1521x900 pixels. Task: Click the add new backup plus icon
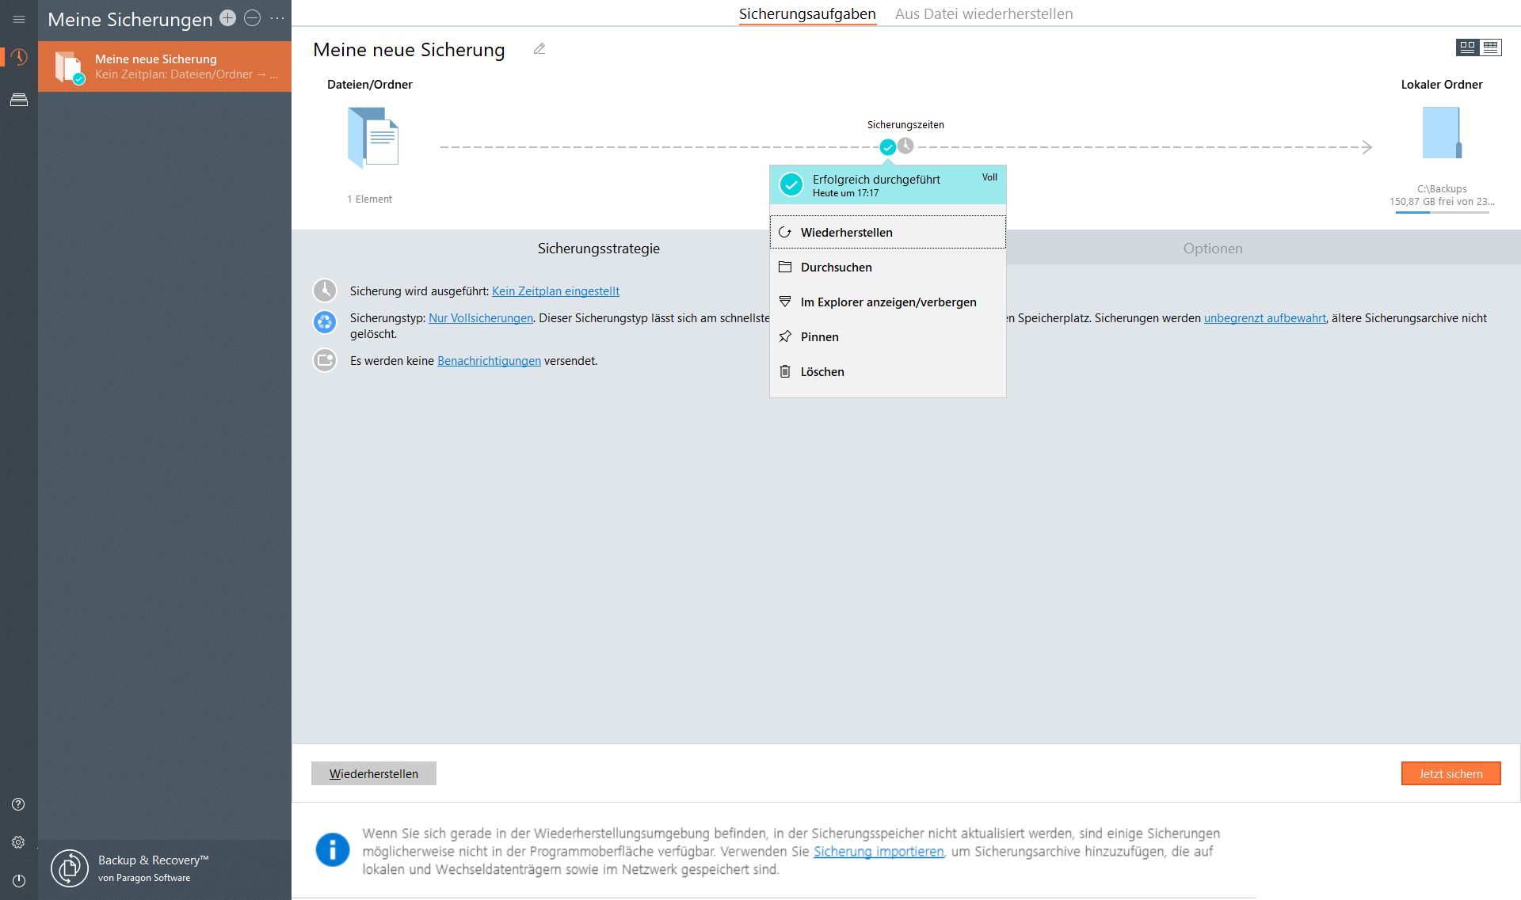point(228,18)
